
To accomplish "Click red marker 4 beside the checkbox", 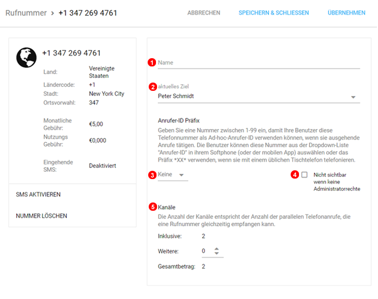I will click(295, 175).
